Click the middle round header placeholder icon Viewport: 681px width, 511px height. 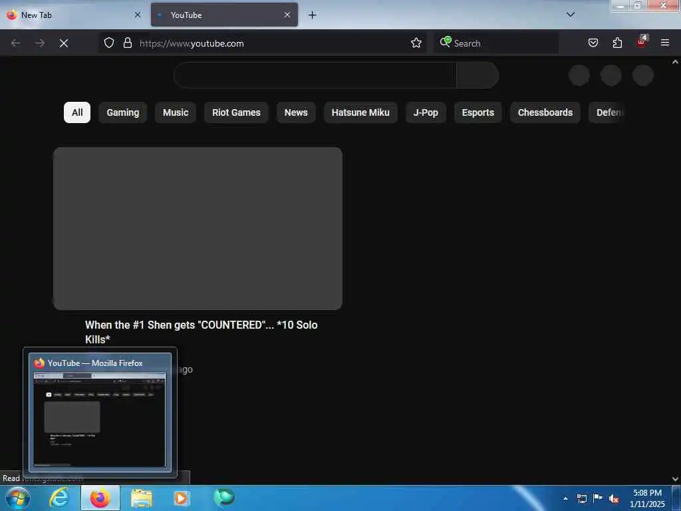[611, 76]
